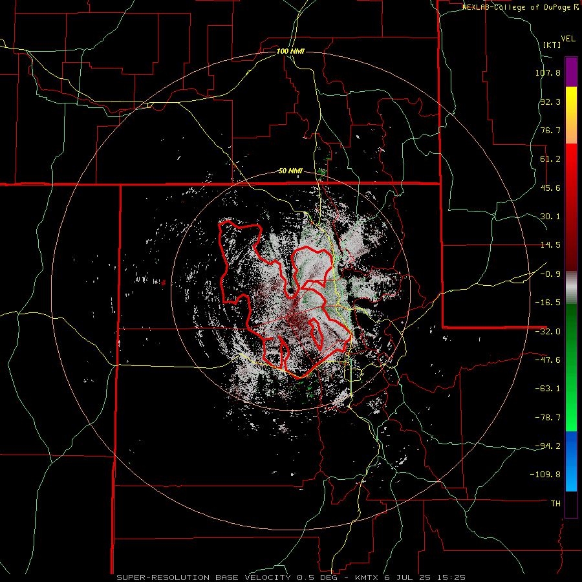Click the 50 NMI range ring label
This screenshot has width=582, height=582.
point(290,171)
